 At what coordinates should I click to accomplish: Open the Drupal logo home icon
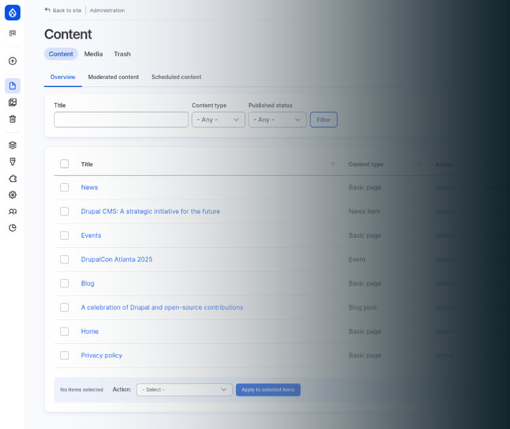coord(12,13)
